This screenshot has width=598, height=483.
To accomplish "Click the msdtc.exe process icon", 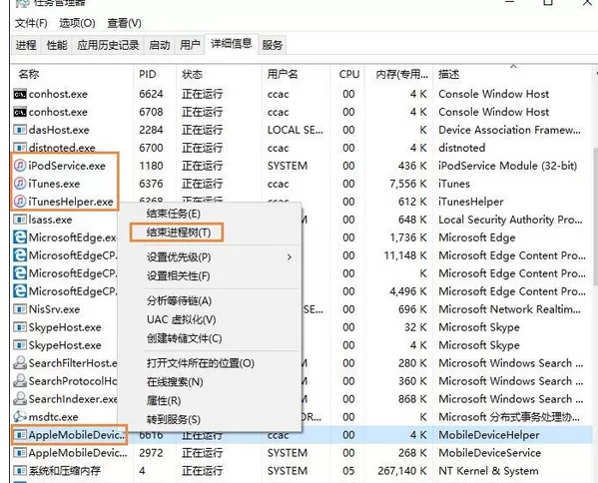I will click(20, 416).
